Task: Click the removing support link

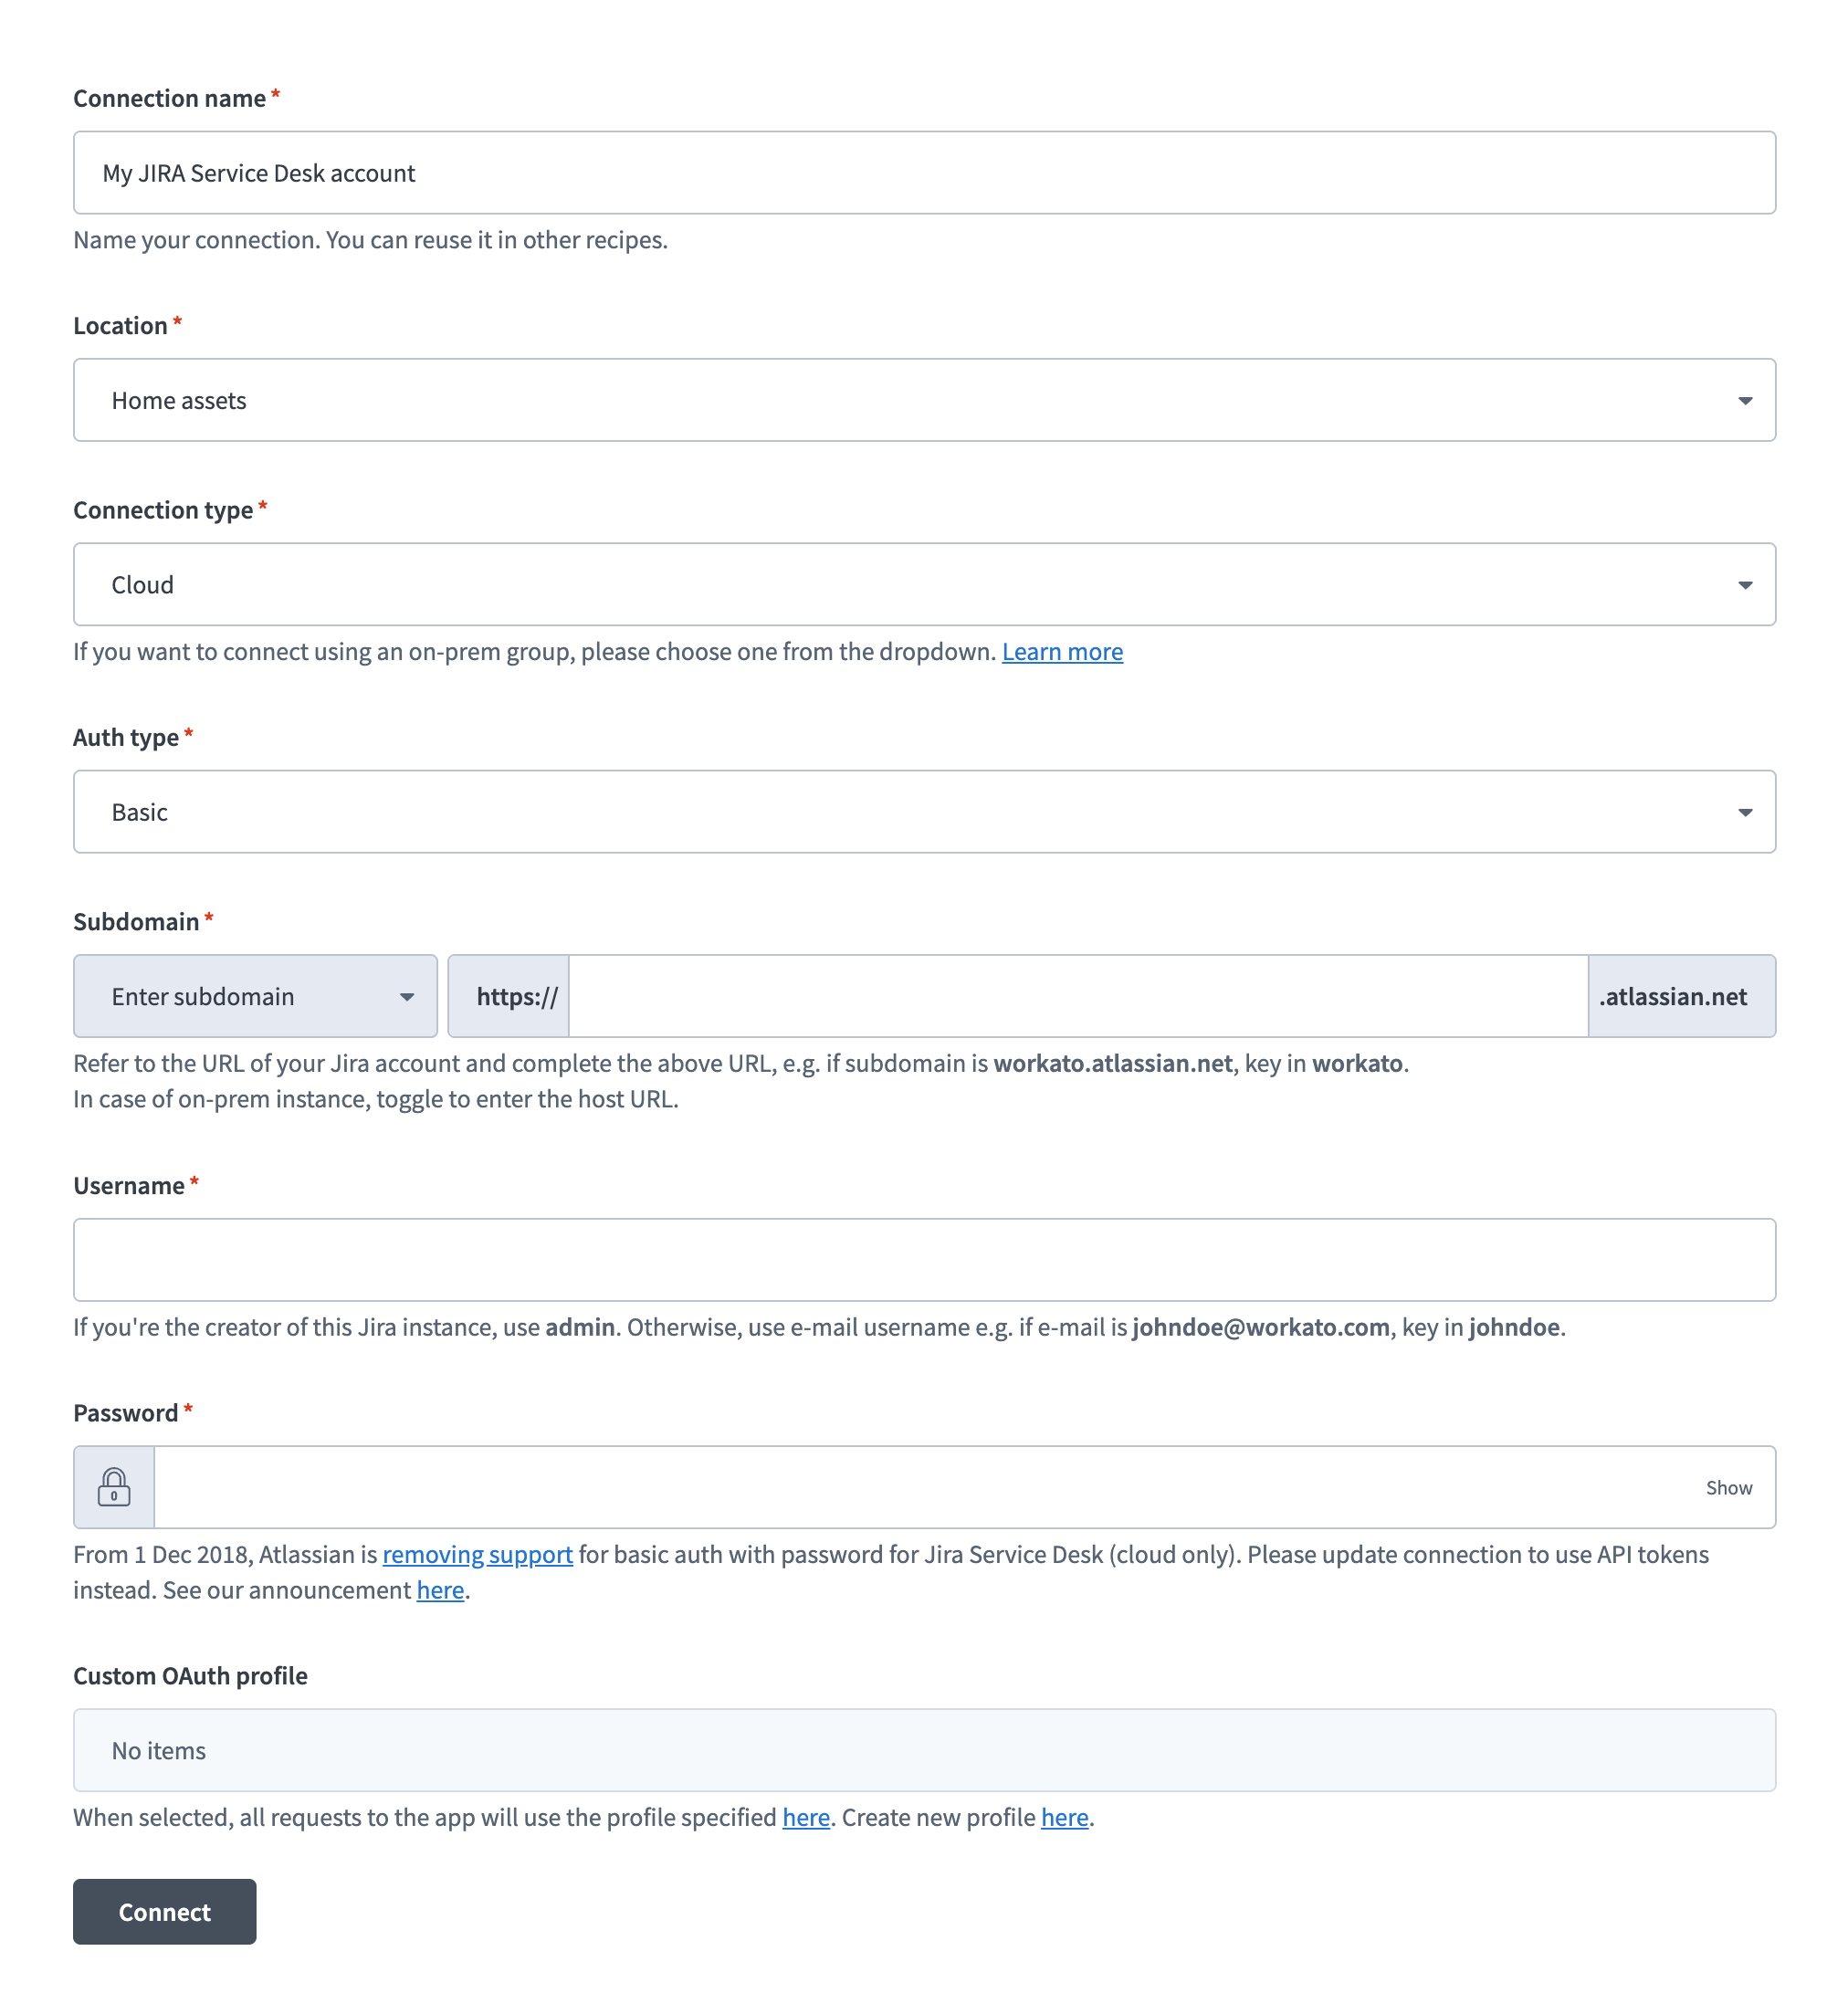Action: (477, 1554)
